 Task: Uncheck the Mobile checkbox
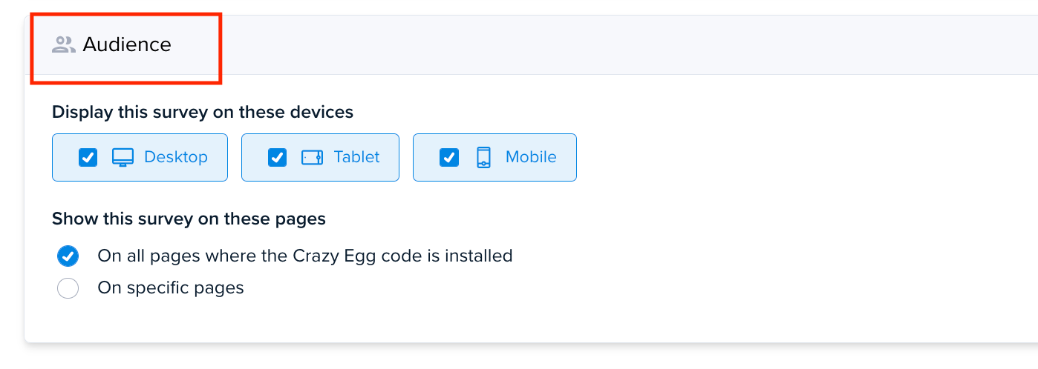click(448, 157)
